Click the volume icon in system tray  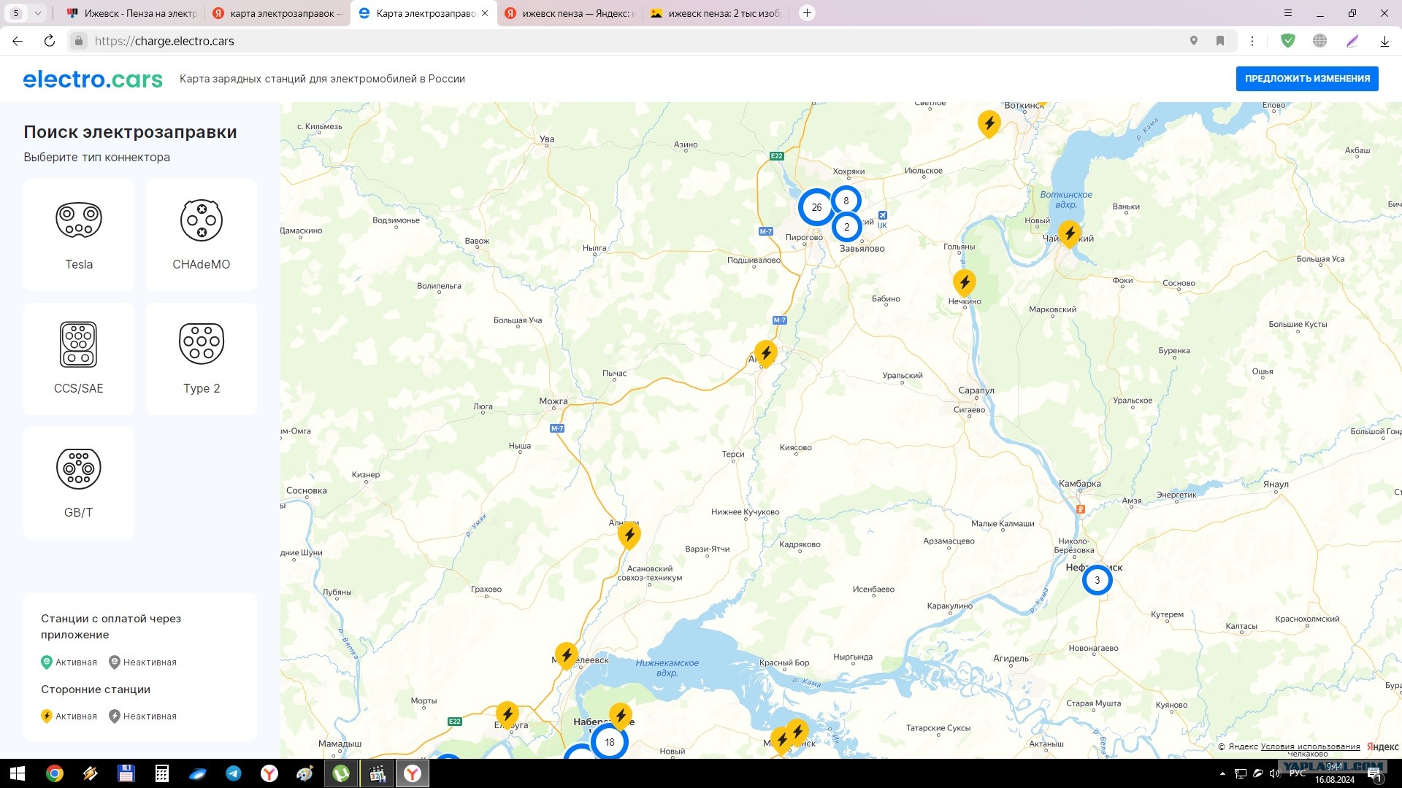1275,773
